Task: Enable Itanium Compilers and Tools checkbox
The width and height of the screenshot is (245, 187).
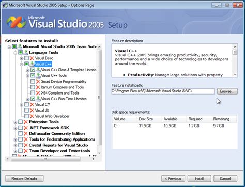Action: point(33,87)
